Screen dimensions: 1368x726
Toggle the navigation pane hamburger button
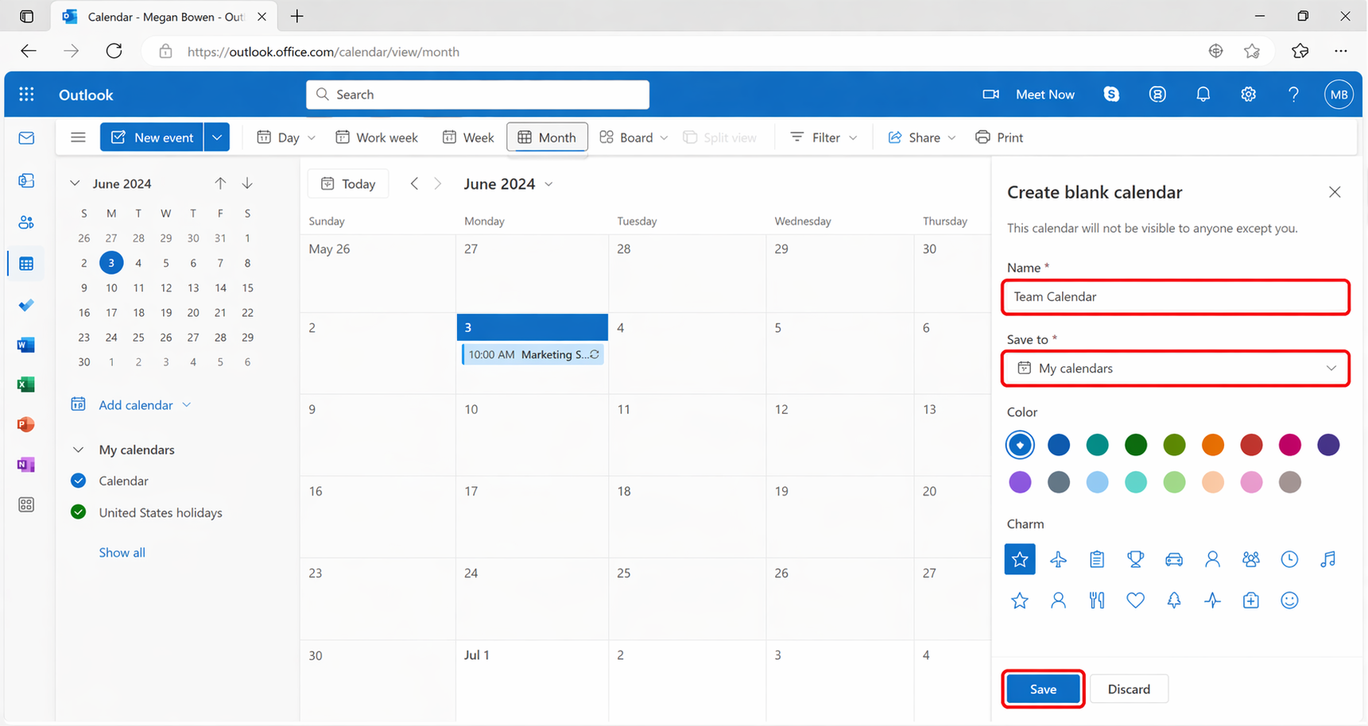(x=78, y=137)
